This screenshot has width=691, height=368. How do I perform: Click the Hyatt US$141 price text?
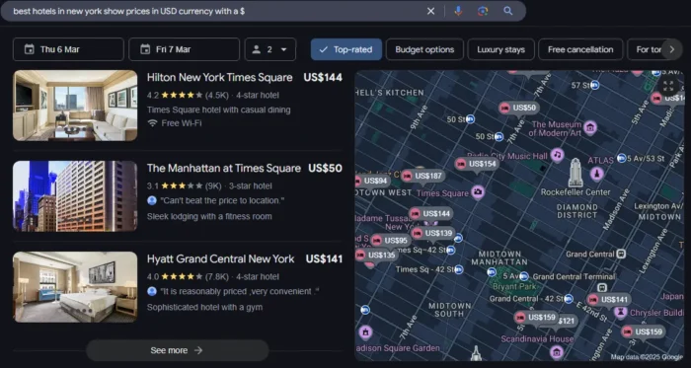(324, 258)
